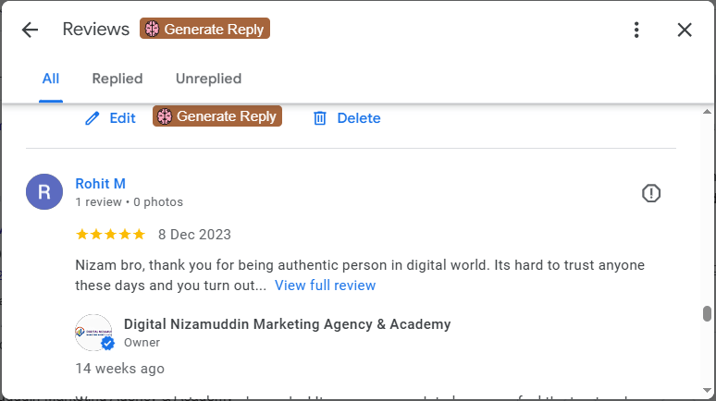Click the brain icon in the header Generate Reply
The image size is (716, 401).
coord(151,29)
